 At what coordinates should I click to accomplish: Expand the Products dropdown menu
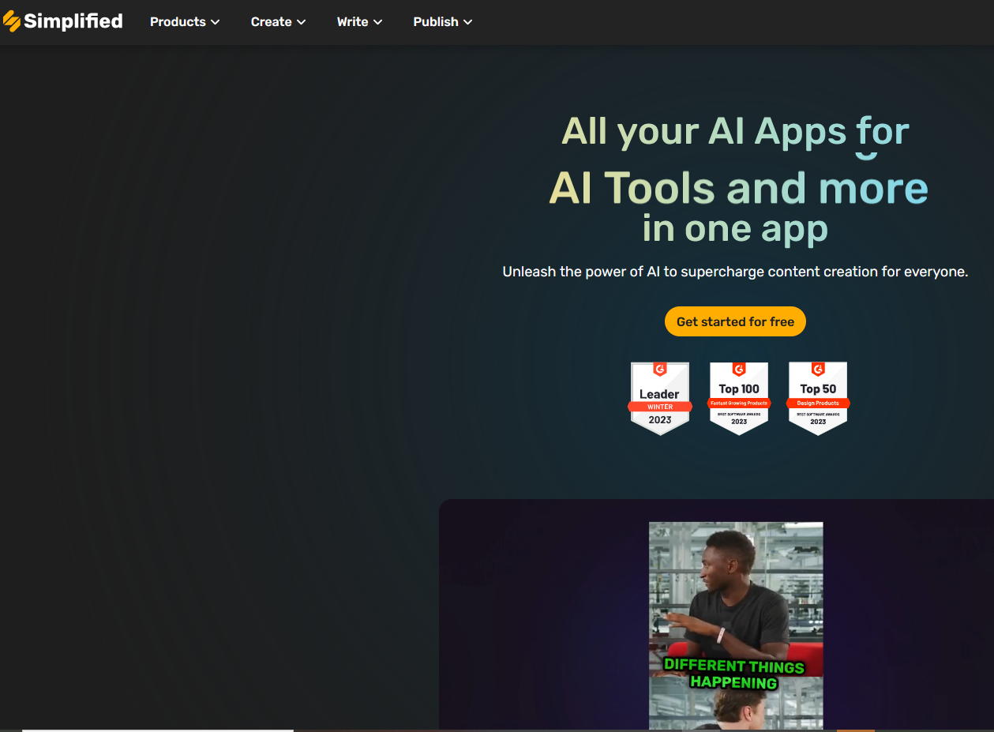[x=185, y=22]
